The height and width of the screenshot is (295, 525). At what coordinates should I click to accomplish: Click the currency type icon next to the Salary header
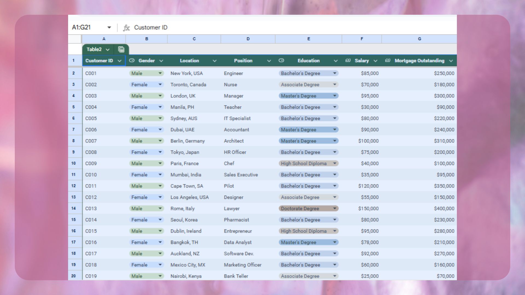tap(348, 61)
